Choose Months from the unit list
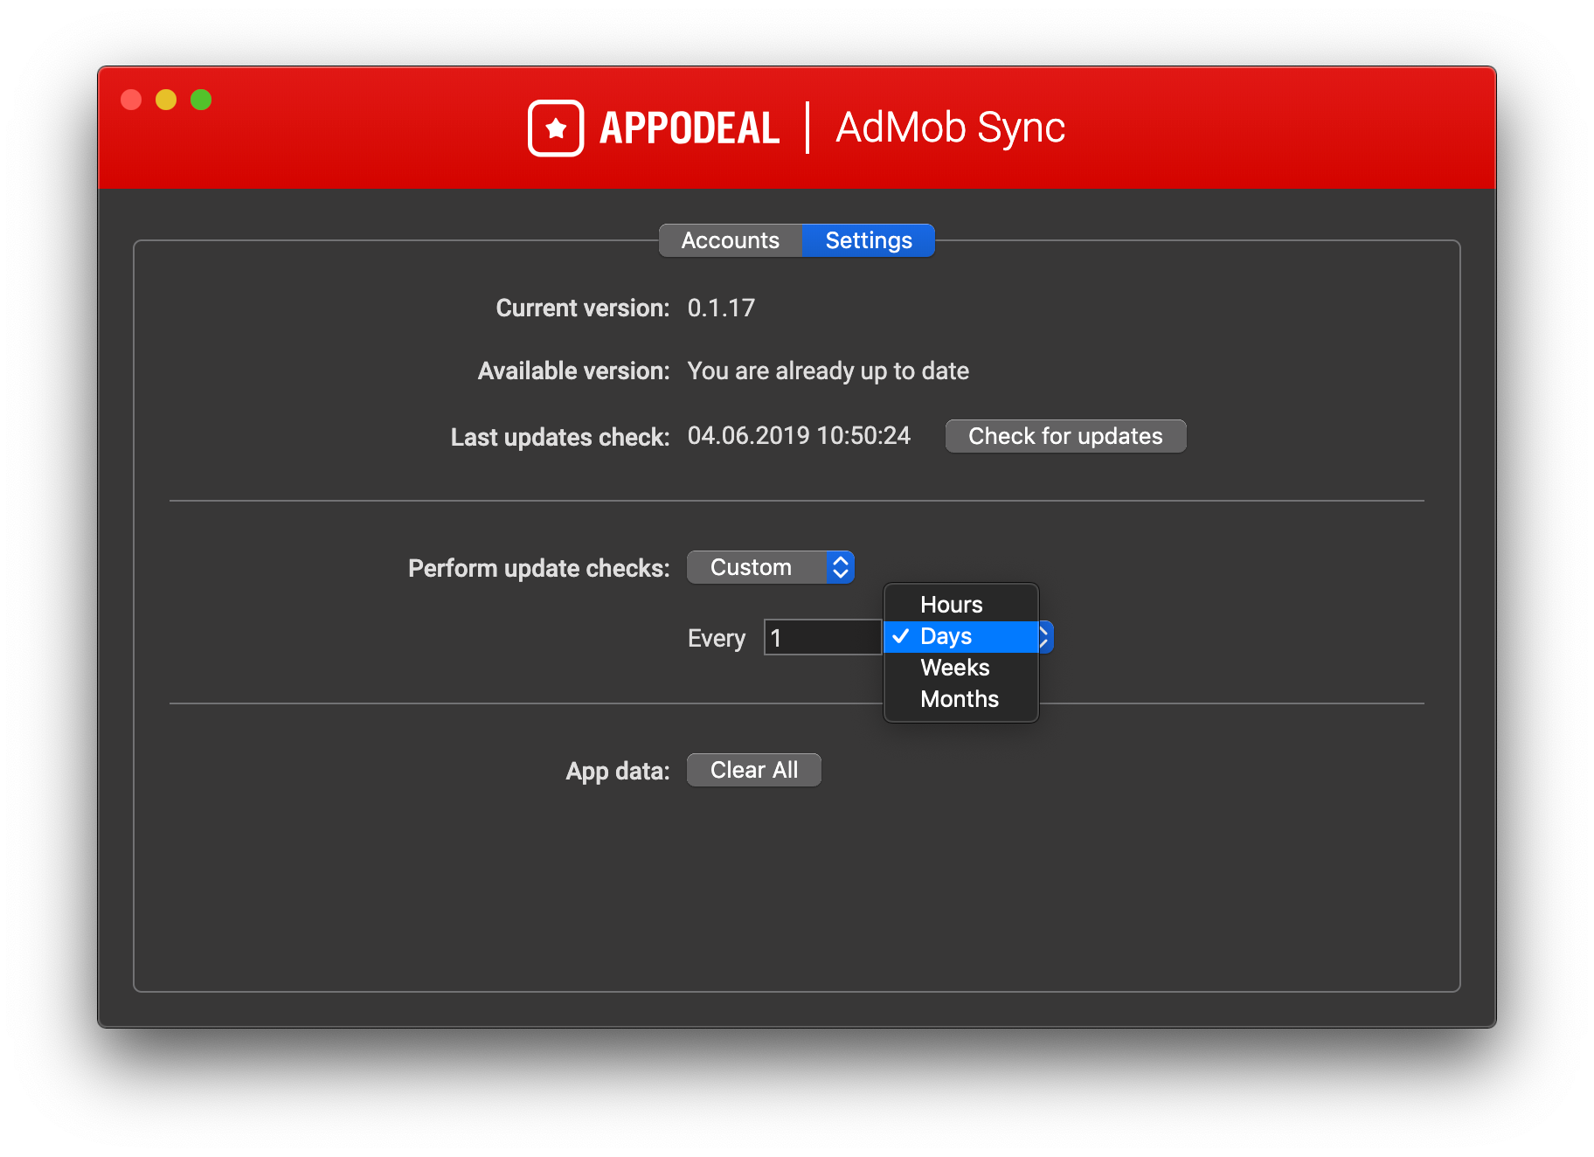Viewport: 1594px width, 1157px height. [x=959, y=699]
